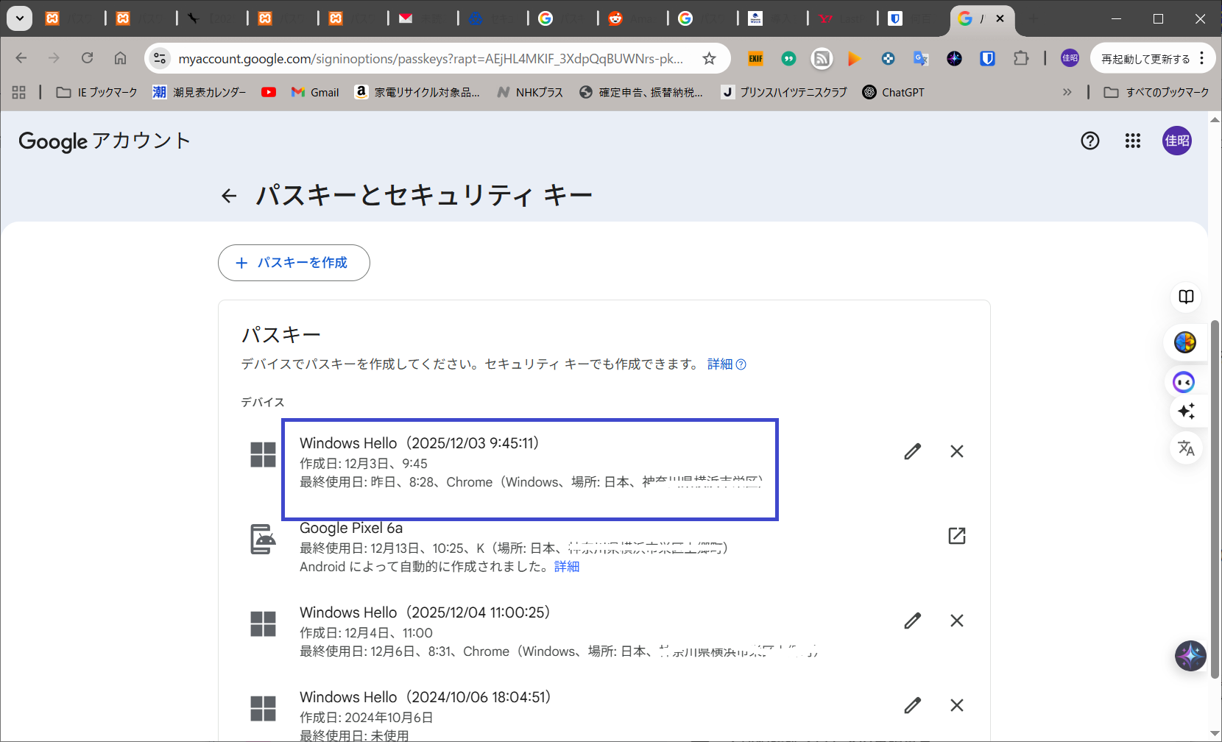
Task: Open the Google Account help icon
Action: 1089,141
